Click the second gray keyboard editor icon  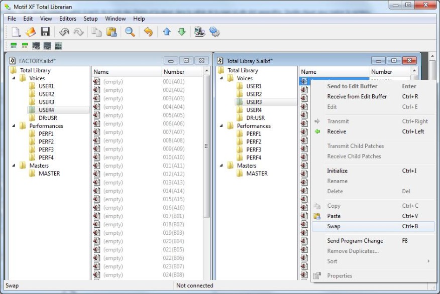pos(47,46)
